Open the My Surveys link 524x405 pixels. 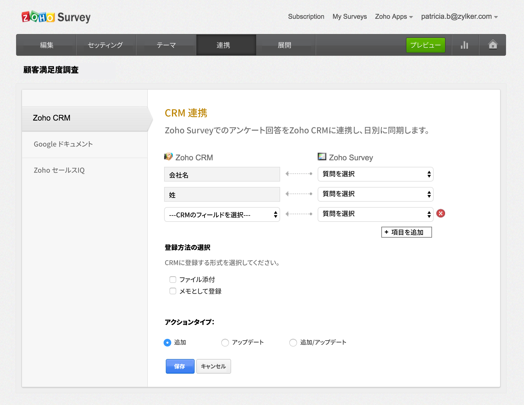350,17
